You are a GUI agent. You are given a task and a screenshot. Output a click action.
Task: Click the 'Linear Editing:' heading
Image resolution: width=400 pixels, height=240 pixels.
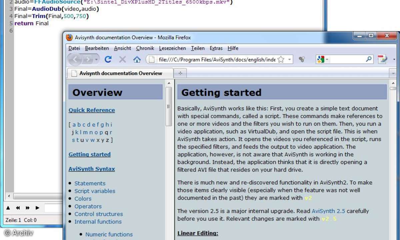click(x=198, y=233)
